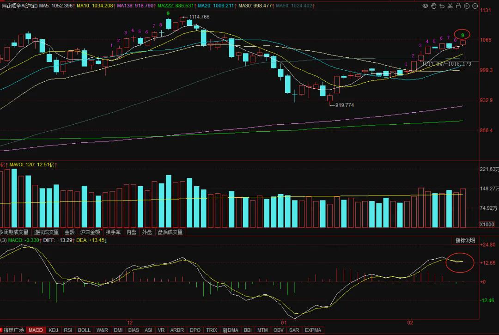The width and height of the screenshot is (499, 335).
Task: Choose the 沪深金额 tab
Action: pyautogui.click(x=90, y=232)
